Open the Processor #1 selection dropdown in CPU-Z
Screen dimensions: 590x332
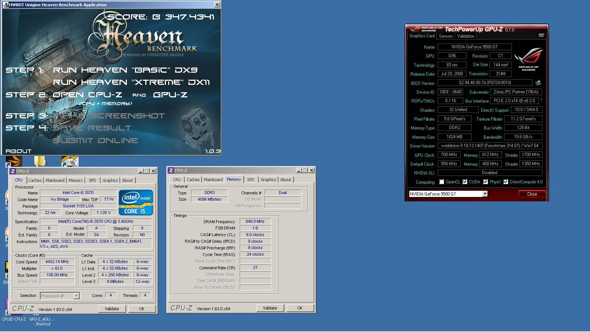tap(76, 296)
